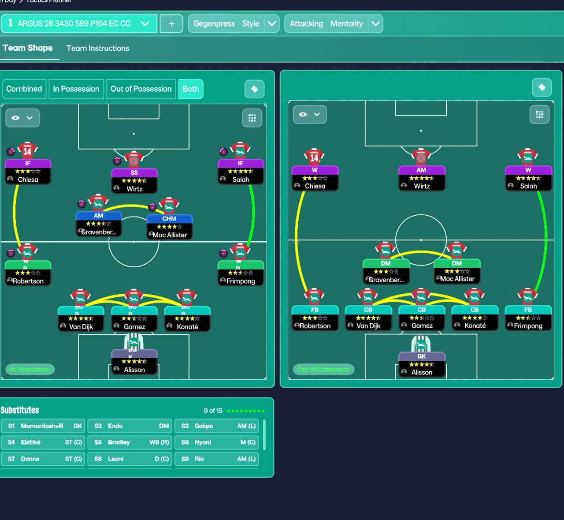Click Salah's W shirt on the Out of Possession pitch
Viewport: 564px width, 520px height.
pos(528,157)
